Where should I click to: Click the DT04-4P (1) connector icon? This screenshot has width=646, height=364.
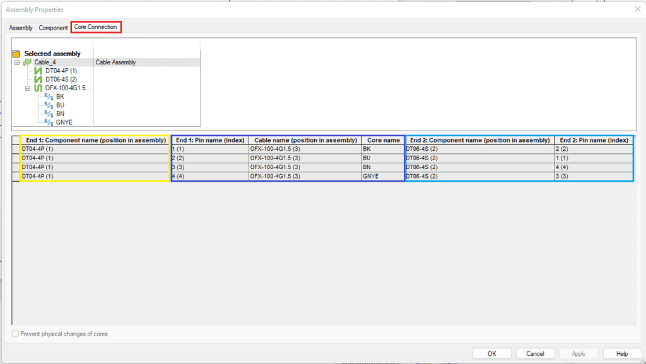pos(38,71)
